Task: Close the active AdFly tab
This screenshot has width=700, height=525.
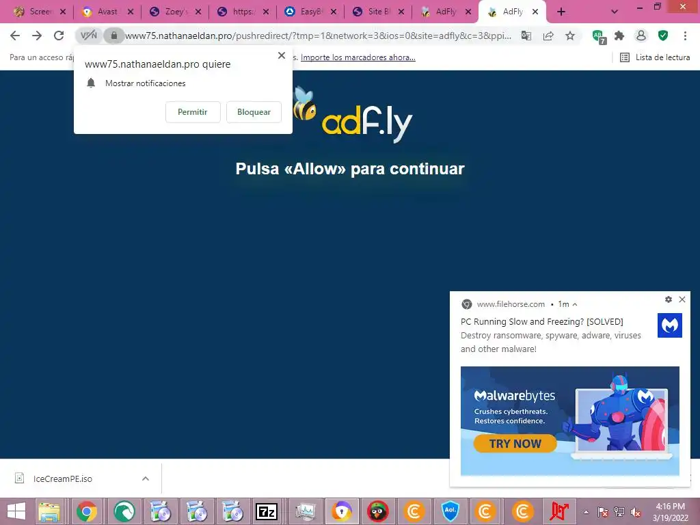Action: (535, 12)
